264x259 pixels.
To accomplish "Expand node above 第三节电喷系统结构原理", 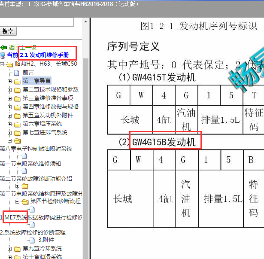I will pyautogui.click(x=17, y=186).
